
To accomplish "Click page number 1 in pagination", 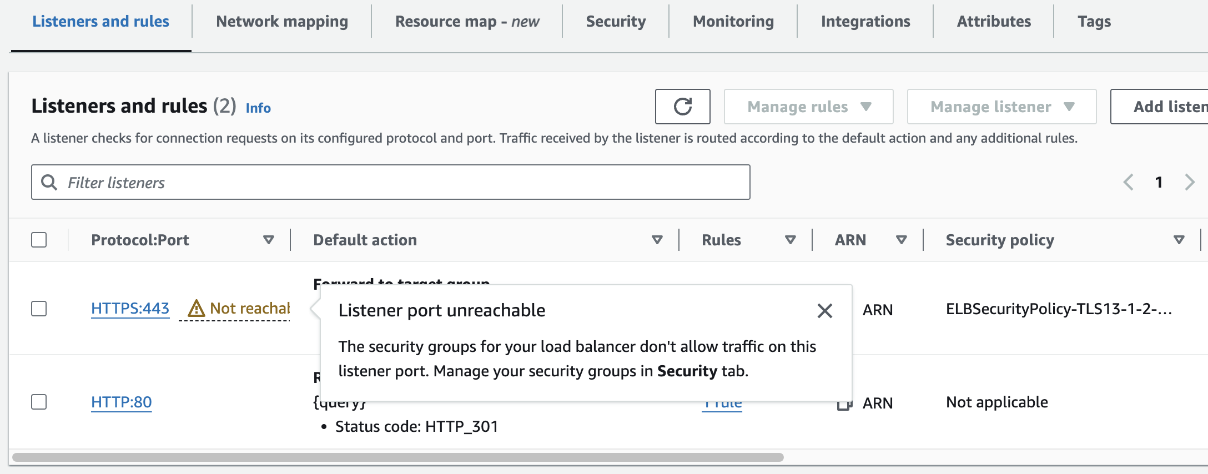I will 1159,182.
